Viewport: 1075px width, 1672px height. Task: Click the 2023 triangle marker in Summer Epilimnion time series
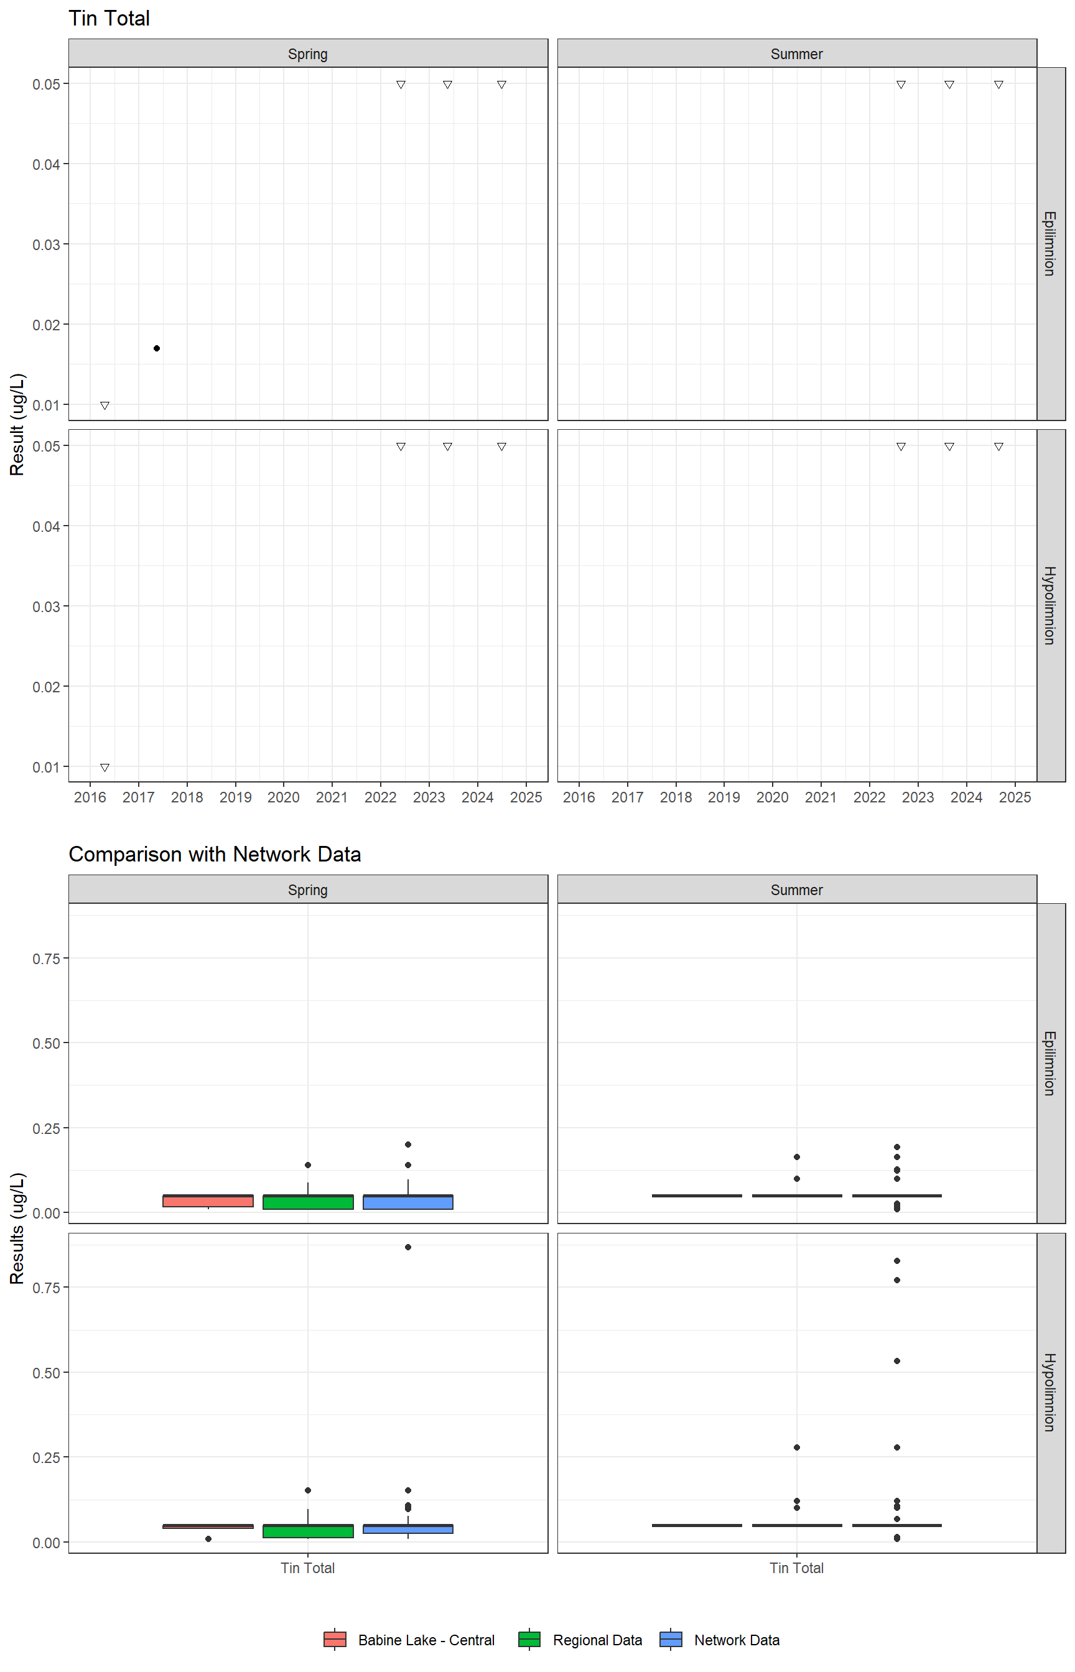pos(949,85)
